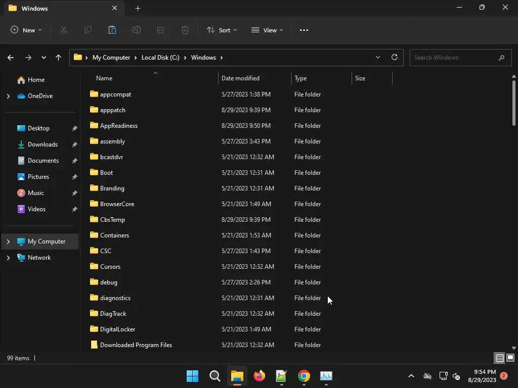Open Google Chrome from the taskbar
Screen dimensions: 518x388
pyautogui.click(x=304, y=376)
